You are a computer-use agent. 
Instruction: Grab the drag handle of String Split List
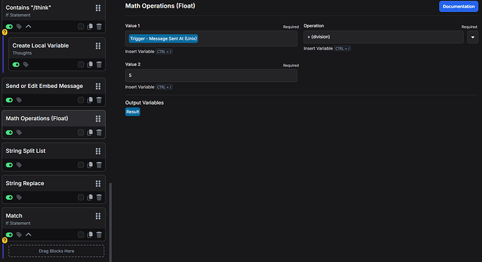tap(98, 151)
